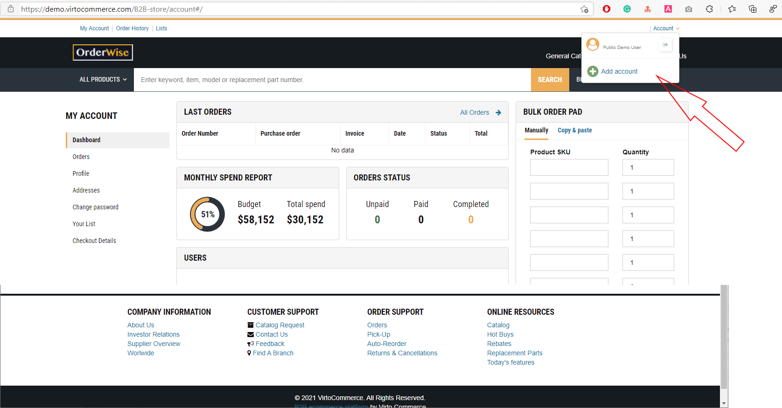
Task: Click the first Product SKU input field
Action: click(569, 167)
